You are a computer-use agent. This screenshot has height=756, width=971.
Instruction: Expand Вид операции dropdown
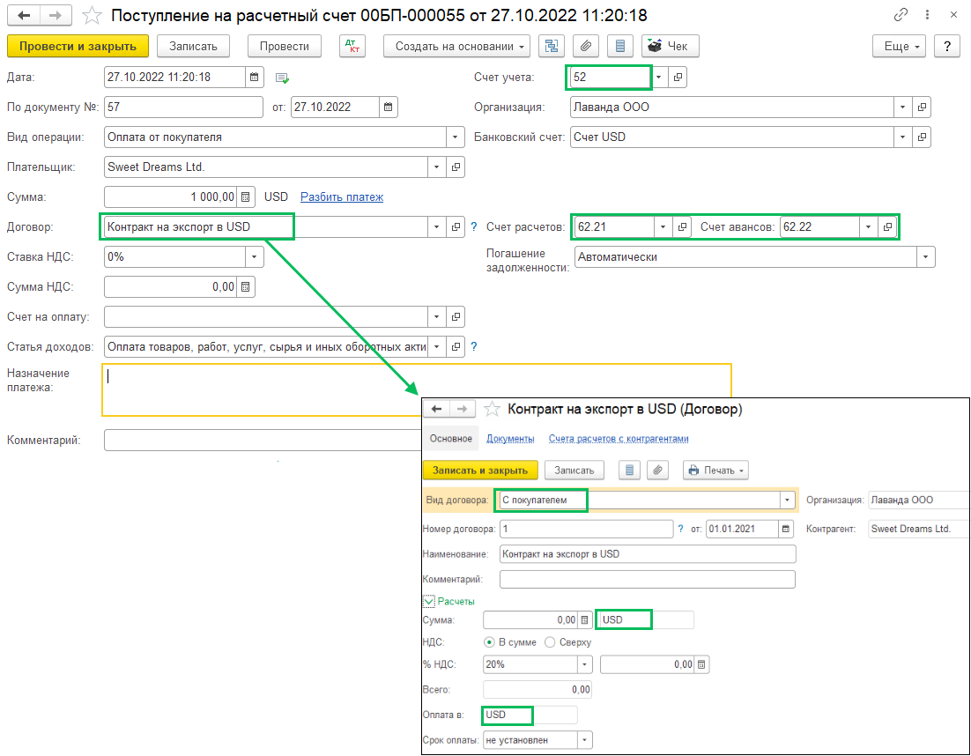point(456,137)
